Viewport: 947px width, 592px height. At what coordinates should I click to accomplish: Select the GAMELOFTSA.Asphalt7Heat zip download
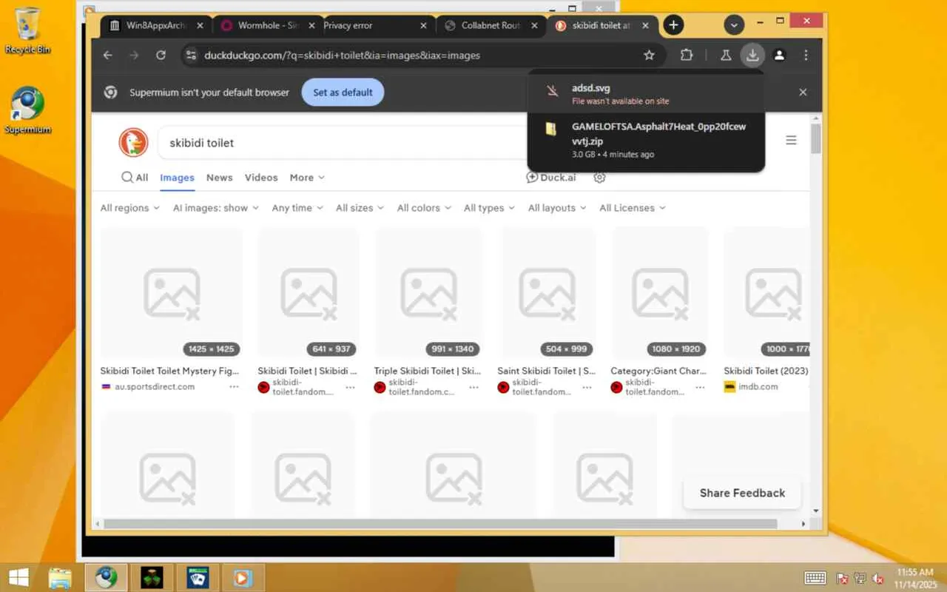point(645,140)
